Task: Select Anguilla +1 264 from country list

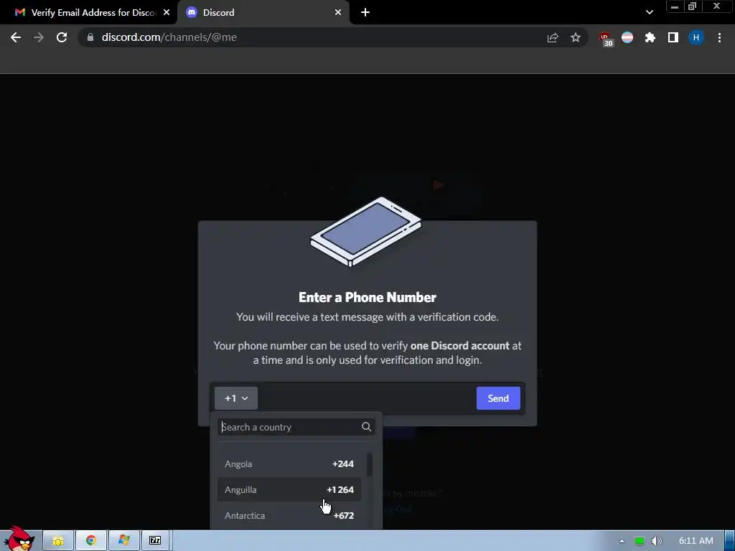Action: coord(289,489)
